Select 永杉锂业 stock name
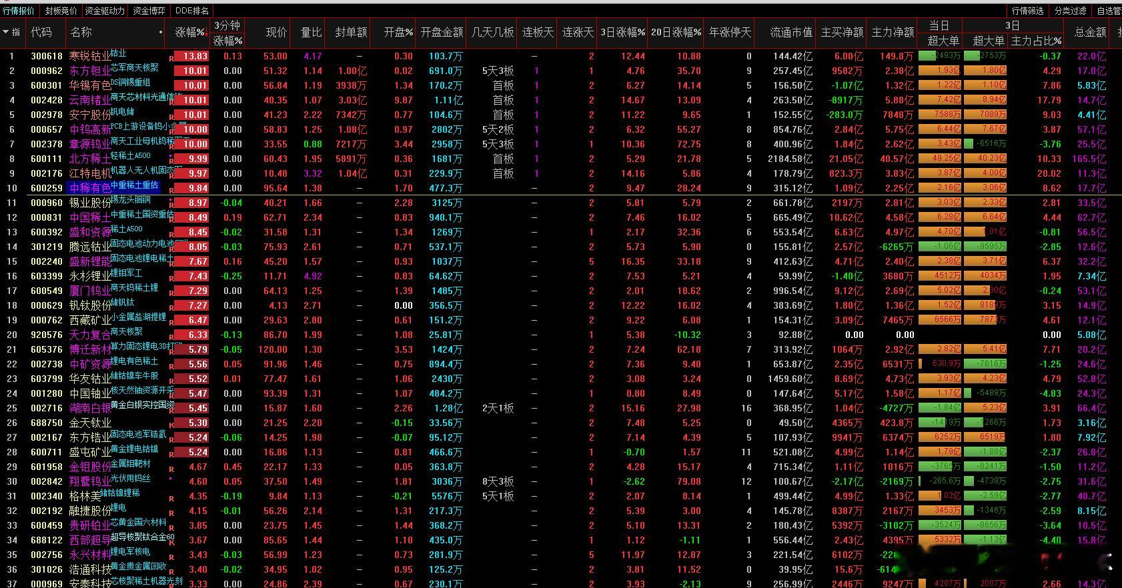 89,277
